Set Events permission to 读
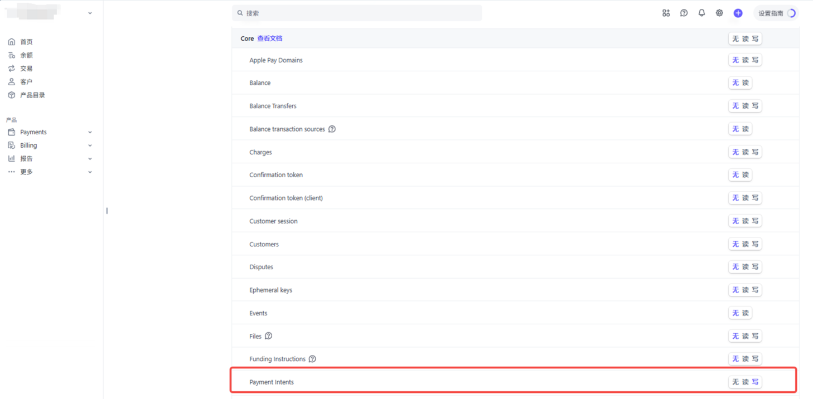The image size is (813, 399). point(746,313)
